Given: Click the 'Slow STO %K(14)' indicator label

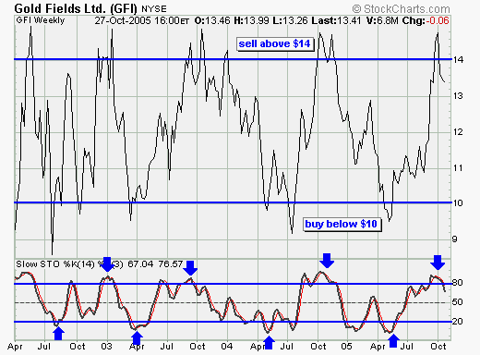Looking at the screenshot, I should click(x=55, y=264).
